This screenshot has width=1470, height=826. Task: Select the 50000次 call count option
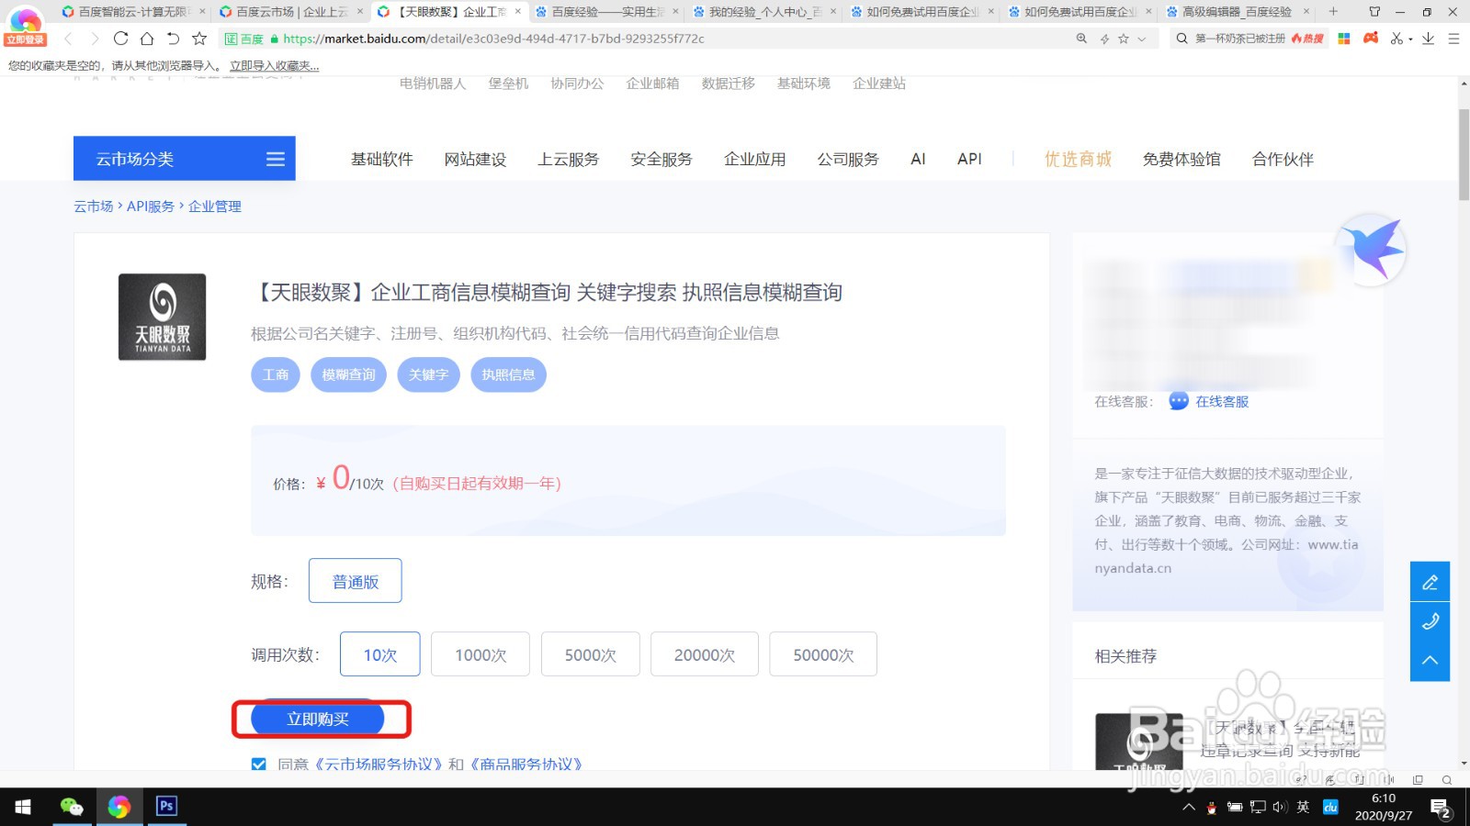click(x=822, y=654)
